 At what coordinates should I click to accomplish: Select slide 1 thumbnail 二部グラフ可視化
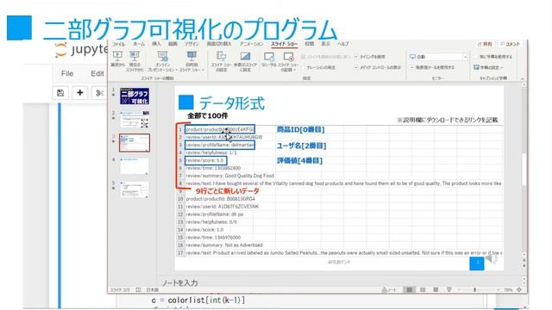(x=135, y=96)
